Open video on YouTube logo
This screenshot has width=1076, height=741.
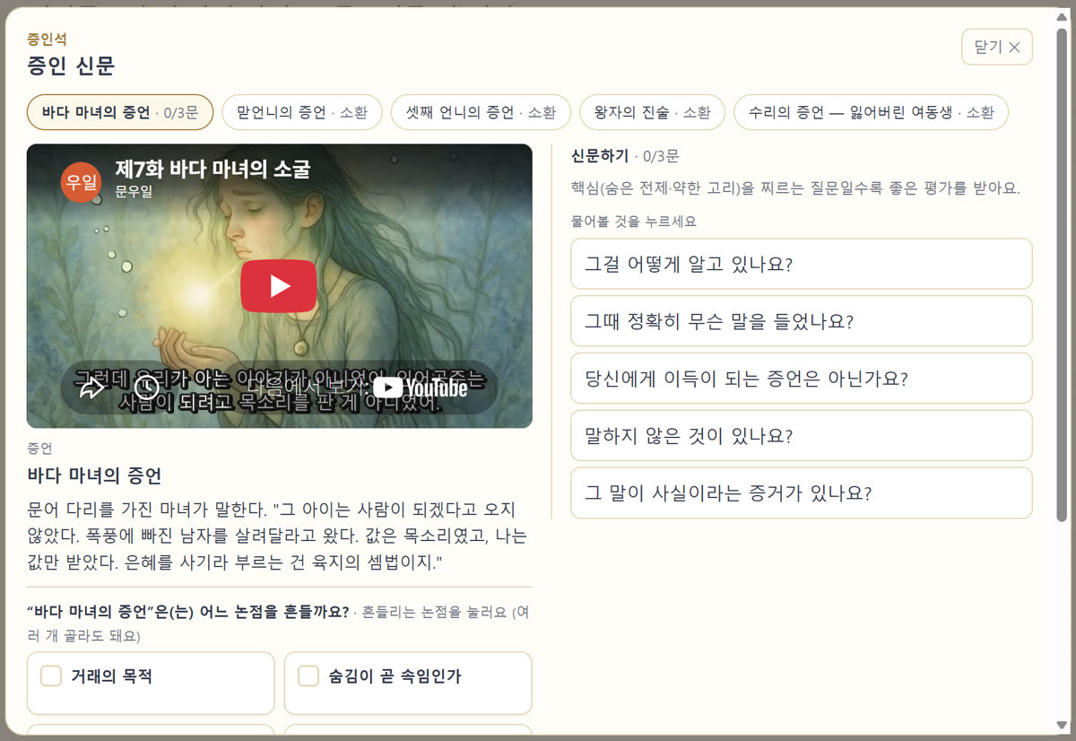pos(421,388)
